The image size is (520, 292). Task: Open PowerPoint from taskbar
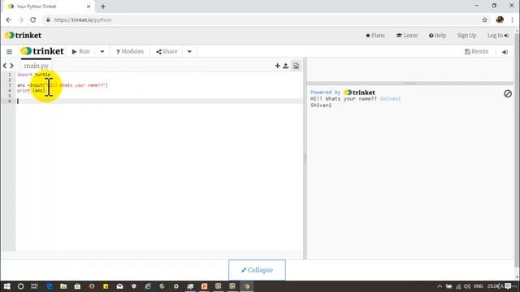204,286
